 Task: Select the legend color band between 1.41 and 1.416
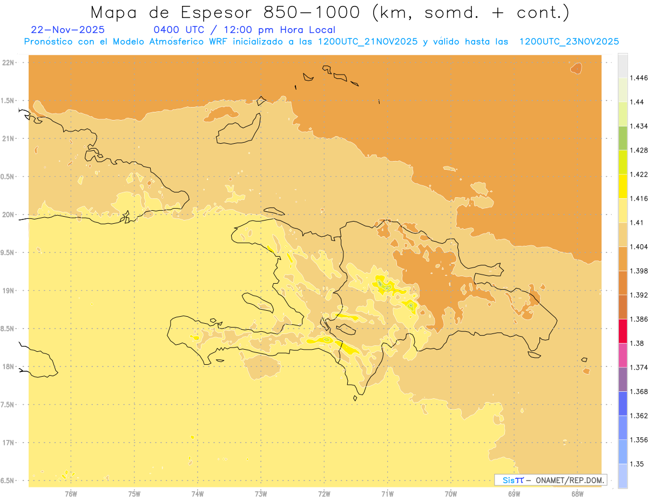click(x=623, y=210)
